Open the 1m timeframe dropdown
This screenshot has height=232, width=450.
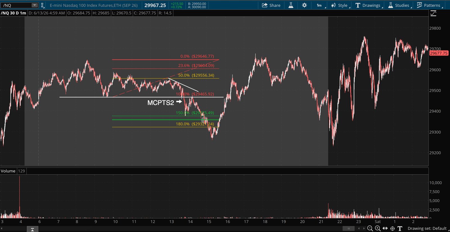(x=320, y=5)
